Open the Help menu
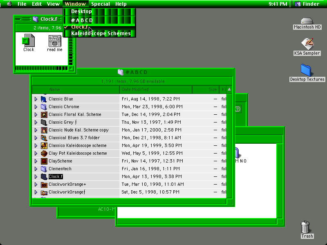327x245 pixels. coord(121,4)
